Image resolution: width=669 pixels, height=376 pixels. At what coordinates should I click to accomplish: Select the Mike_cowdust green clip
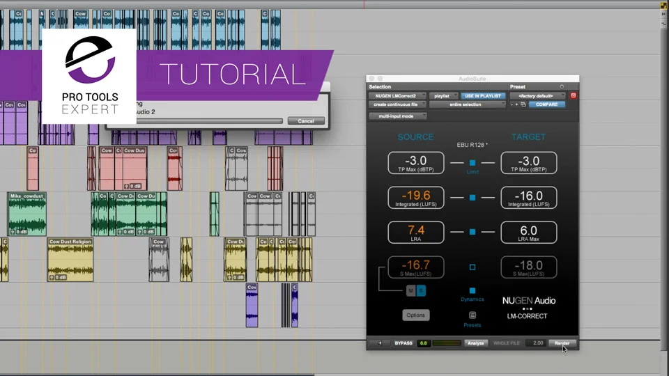pyautogui.click(x=27, y=214)
